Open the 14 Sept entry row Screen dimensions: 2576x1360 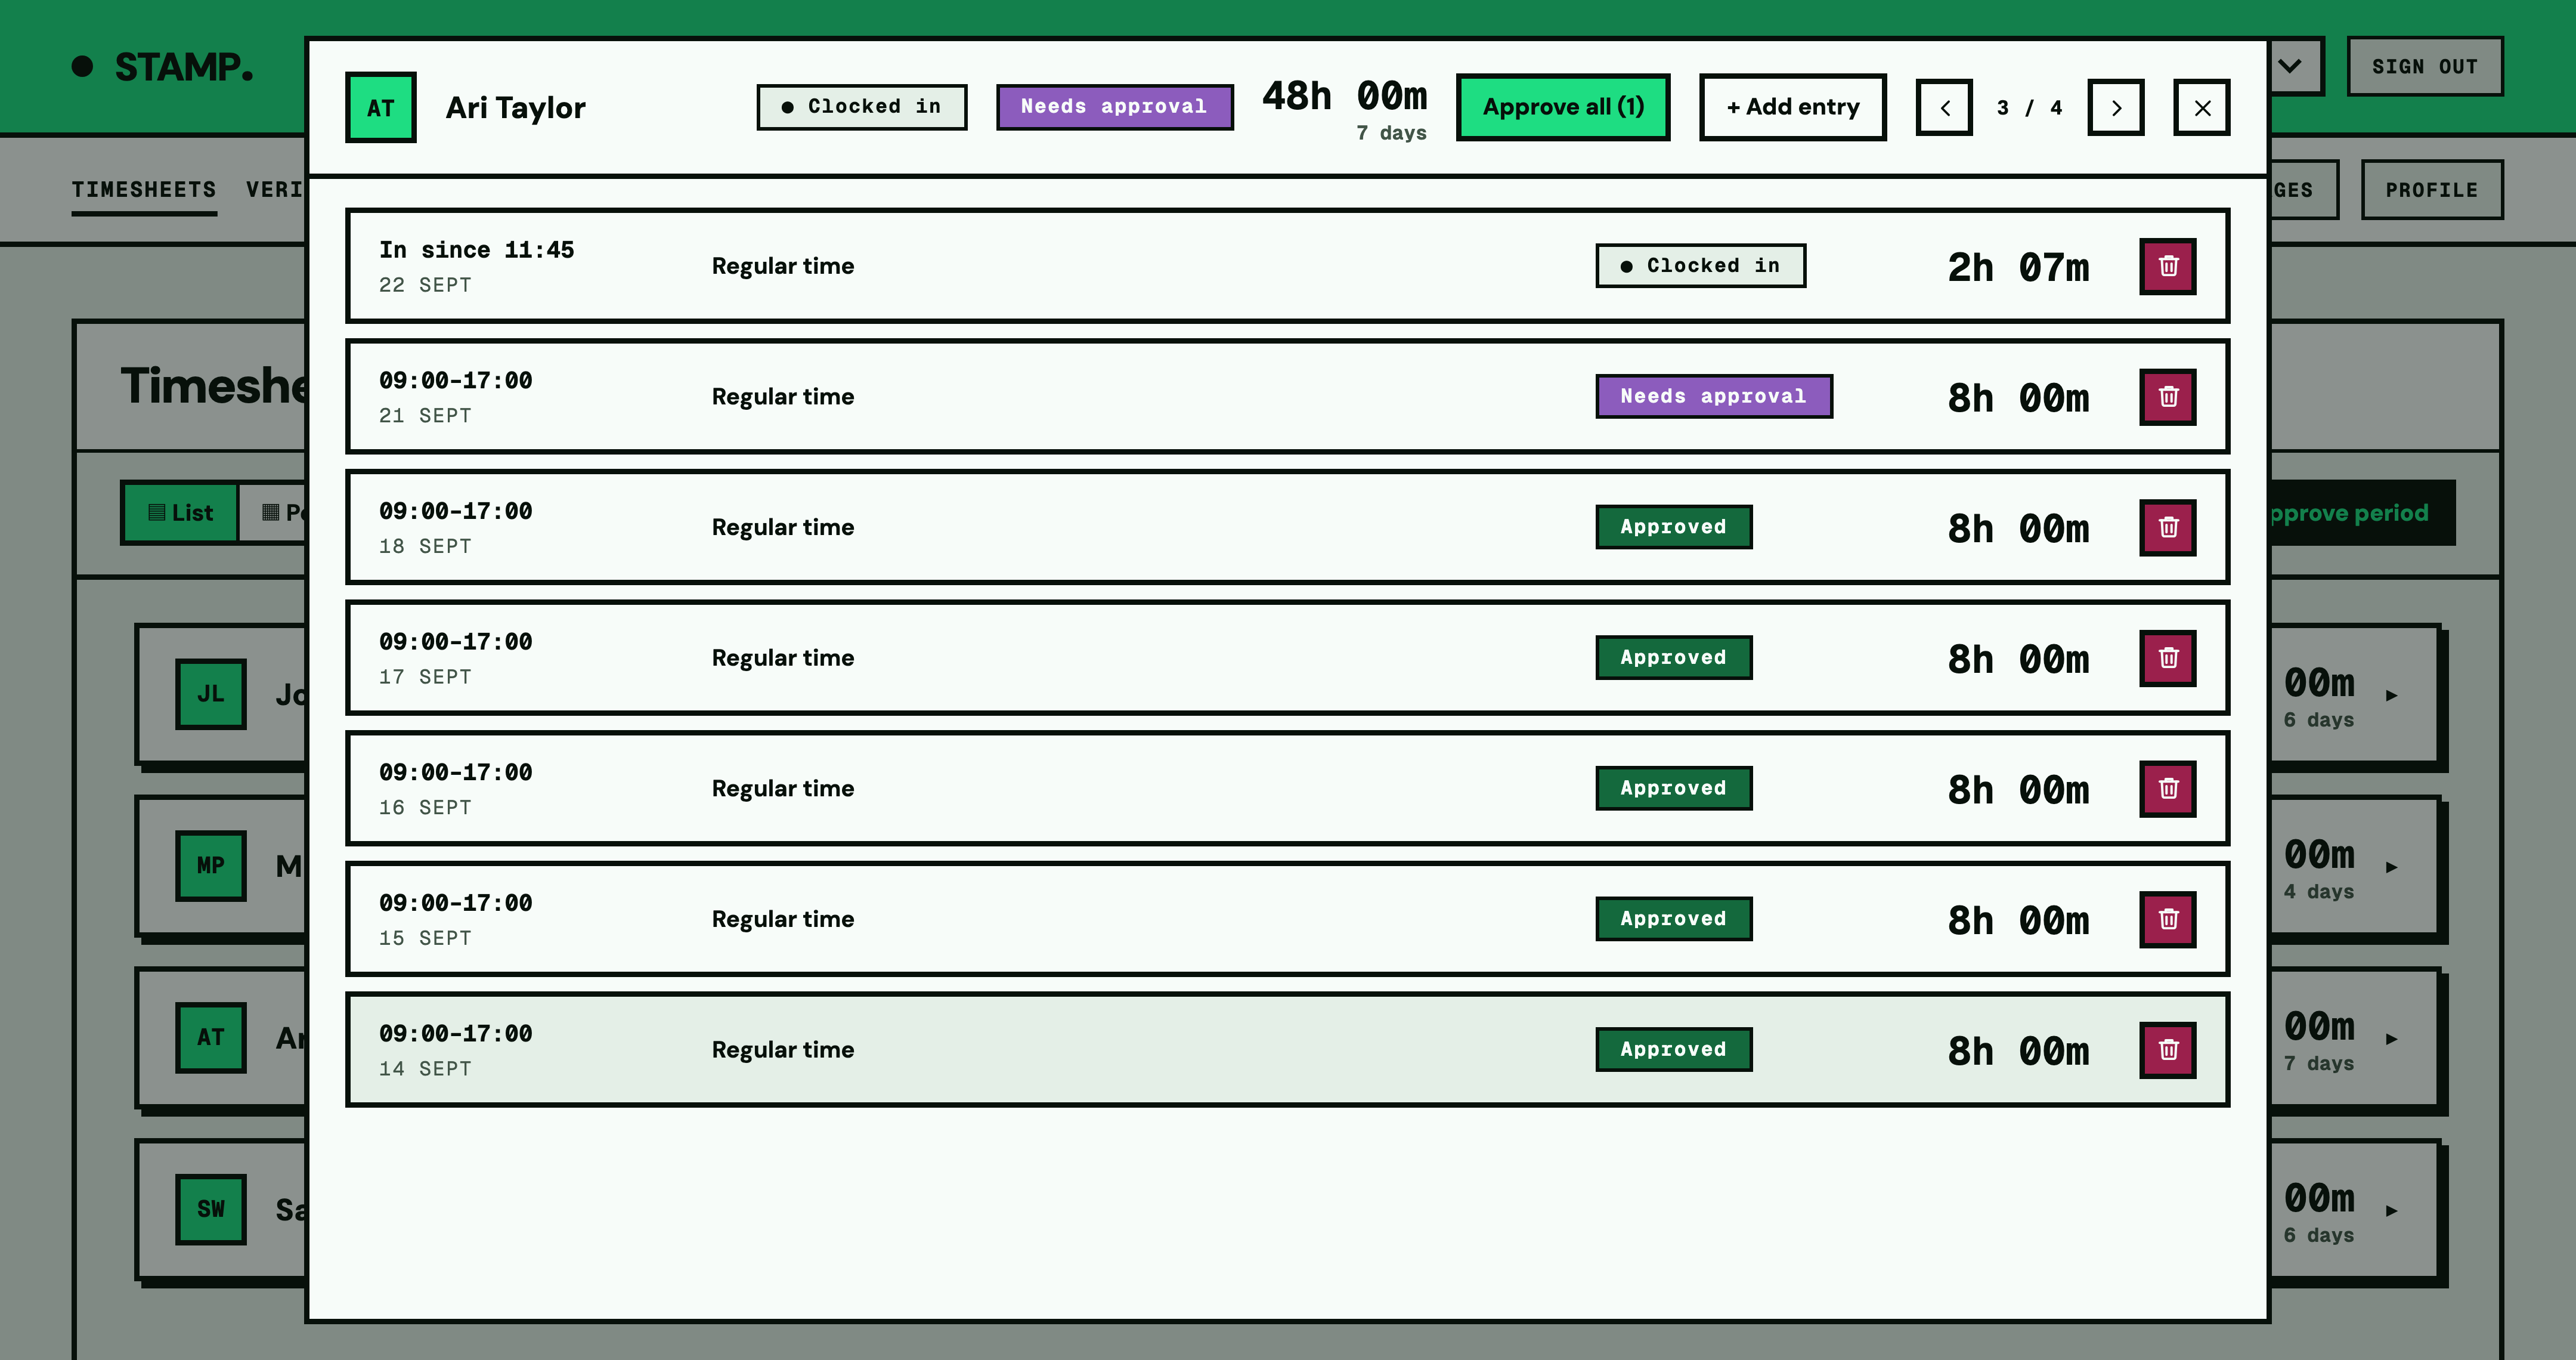[1288, 1050]
